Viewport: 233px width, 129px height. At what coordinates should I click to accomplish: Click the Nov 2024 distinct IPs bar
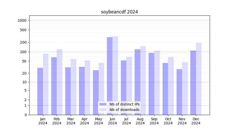tap(179, 92)
